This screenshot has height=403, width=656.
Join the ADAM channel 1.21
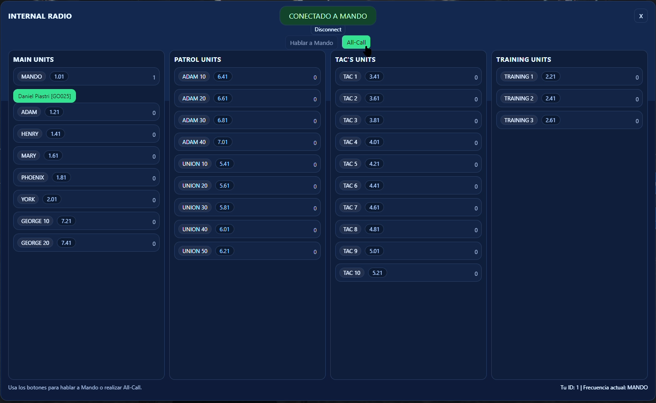pyautogui.click(x=86, y=112)
